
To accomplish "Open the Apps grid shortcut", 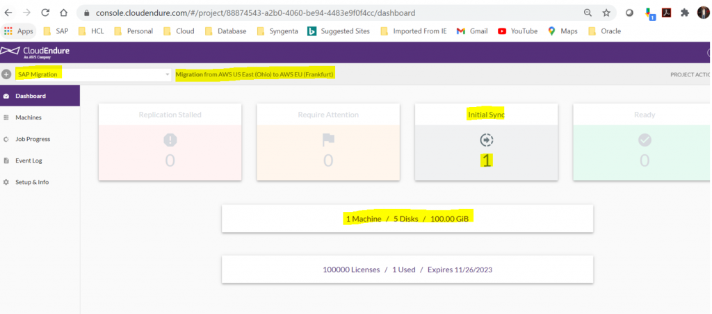I will tap(19, 31).
